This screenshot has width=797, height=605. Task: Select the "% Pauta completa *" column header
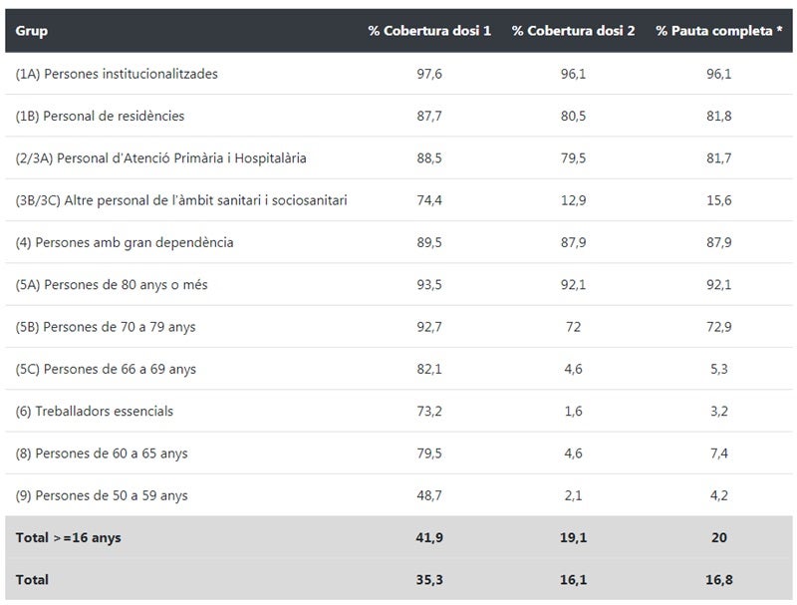pyautogui.click(x=718, y=31)
